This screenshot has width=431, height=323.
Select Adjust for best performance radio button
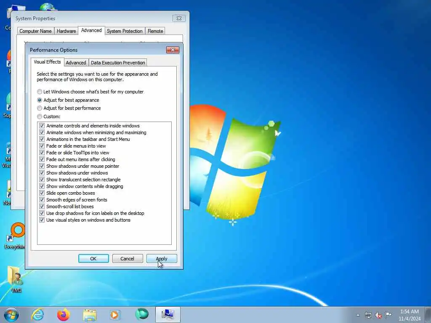(x=40, y=108)
